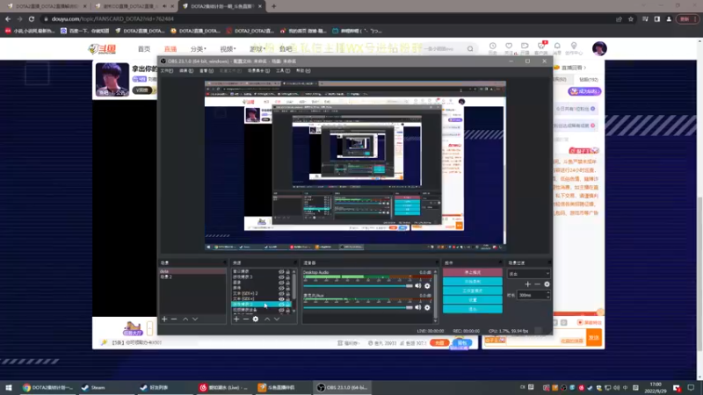Image resolution: width=703 pixels, height=395 pixels.
Task: Click the red stop streaming button in OBS
Action: [473, 272]
